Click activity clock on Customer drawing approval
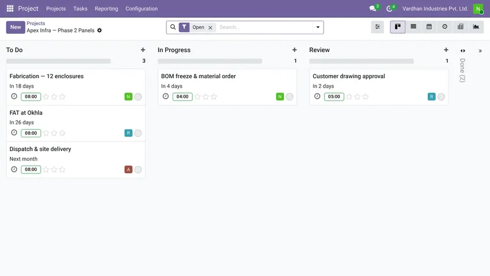 (317, 96)
